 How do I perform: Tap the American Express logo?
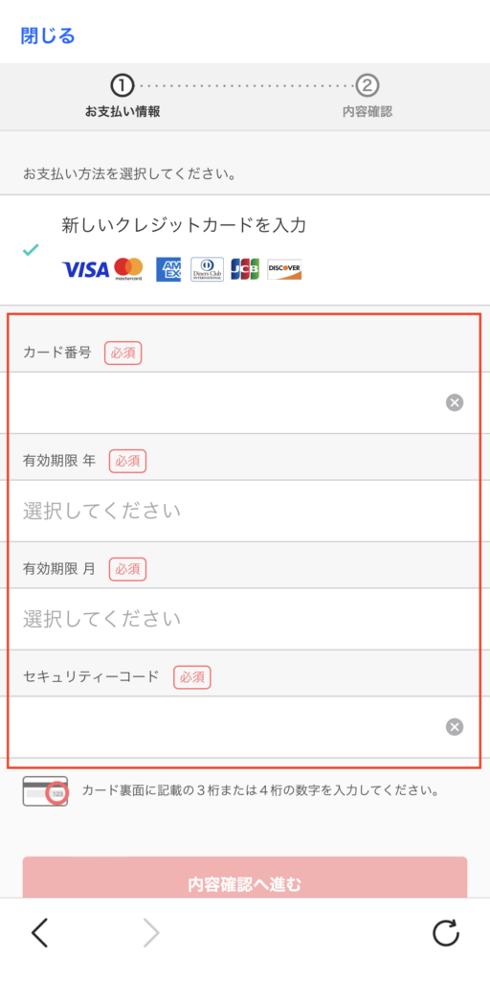(x=168, y=269)
